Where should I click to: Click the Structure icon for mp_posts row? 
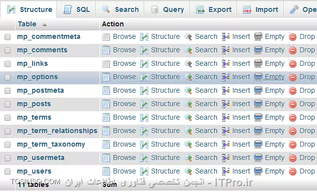144,104
